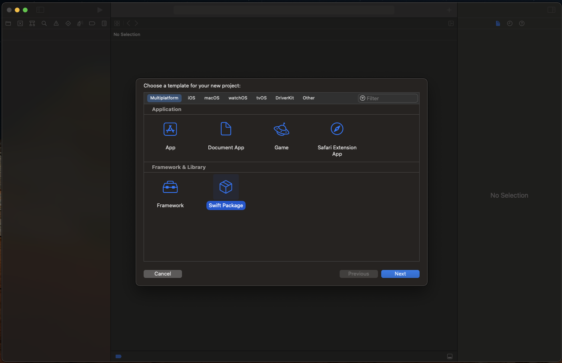
Task: Click the blue breakpoint tag indicator
Action: [118, 356]
